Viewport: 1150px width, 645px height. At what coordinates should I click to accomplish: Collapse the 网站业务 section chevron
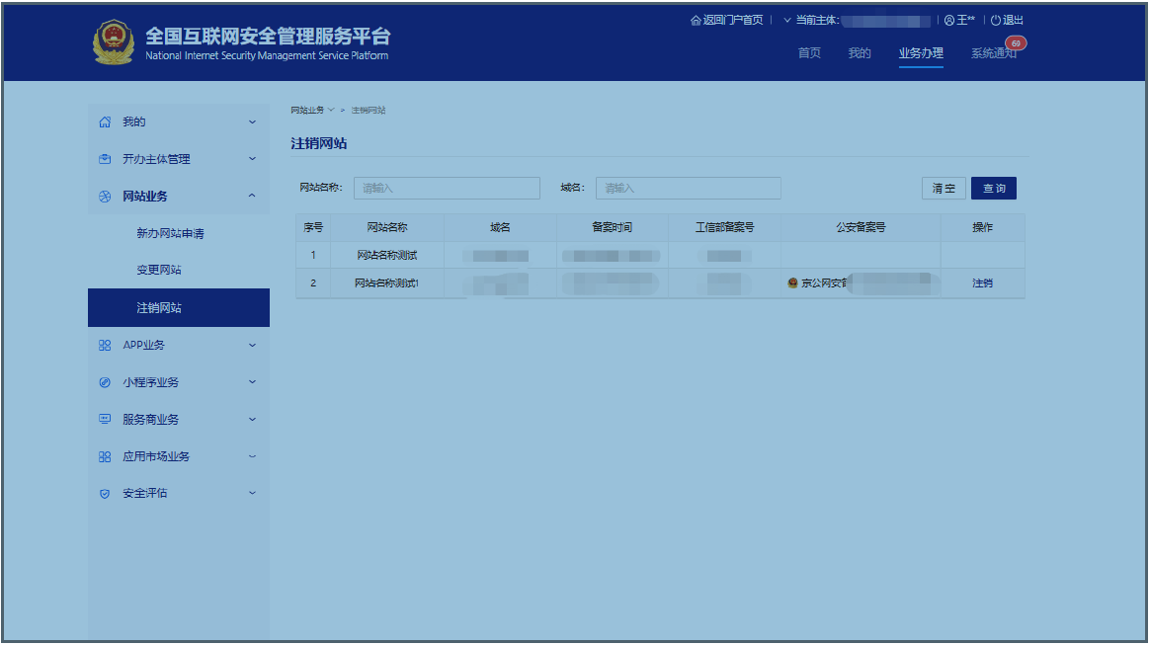252,197
